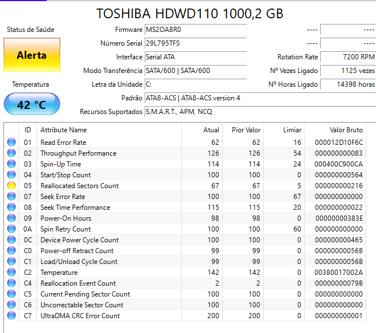Select the Start/Stop Count attribute text
Viewport: 376px width, 333px height.
(66, 175)
